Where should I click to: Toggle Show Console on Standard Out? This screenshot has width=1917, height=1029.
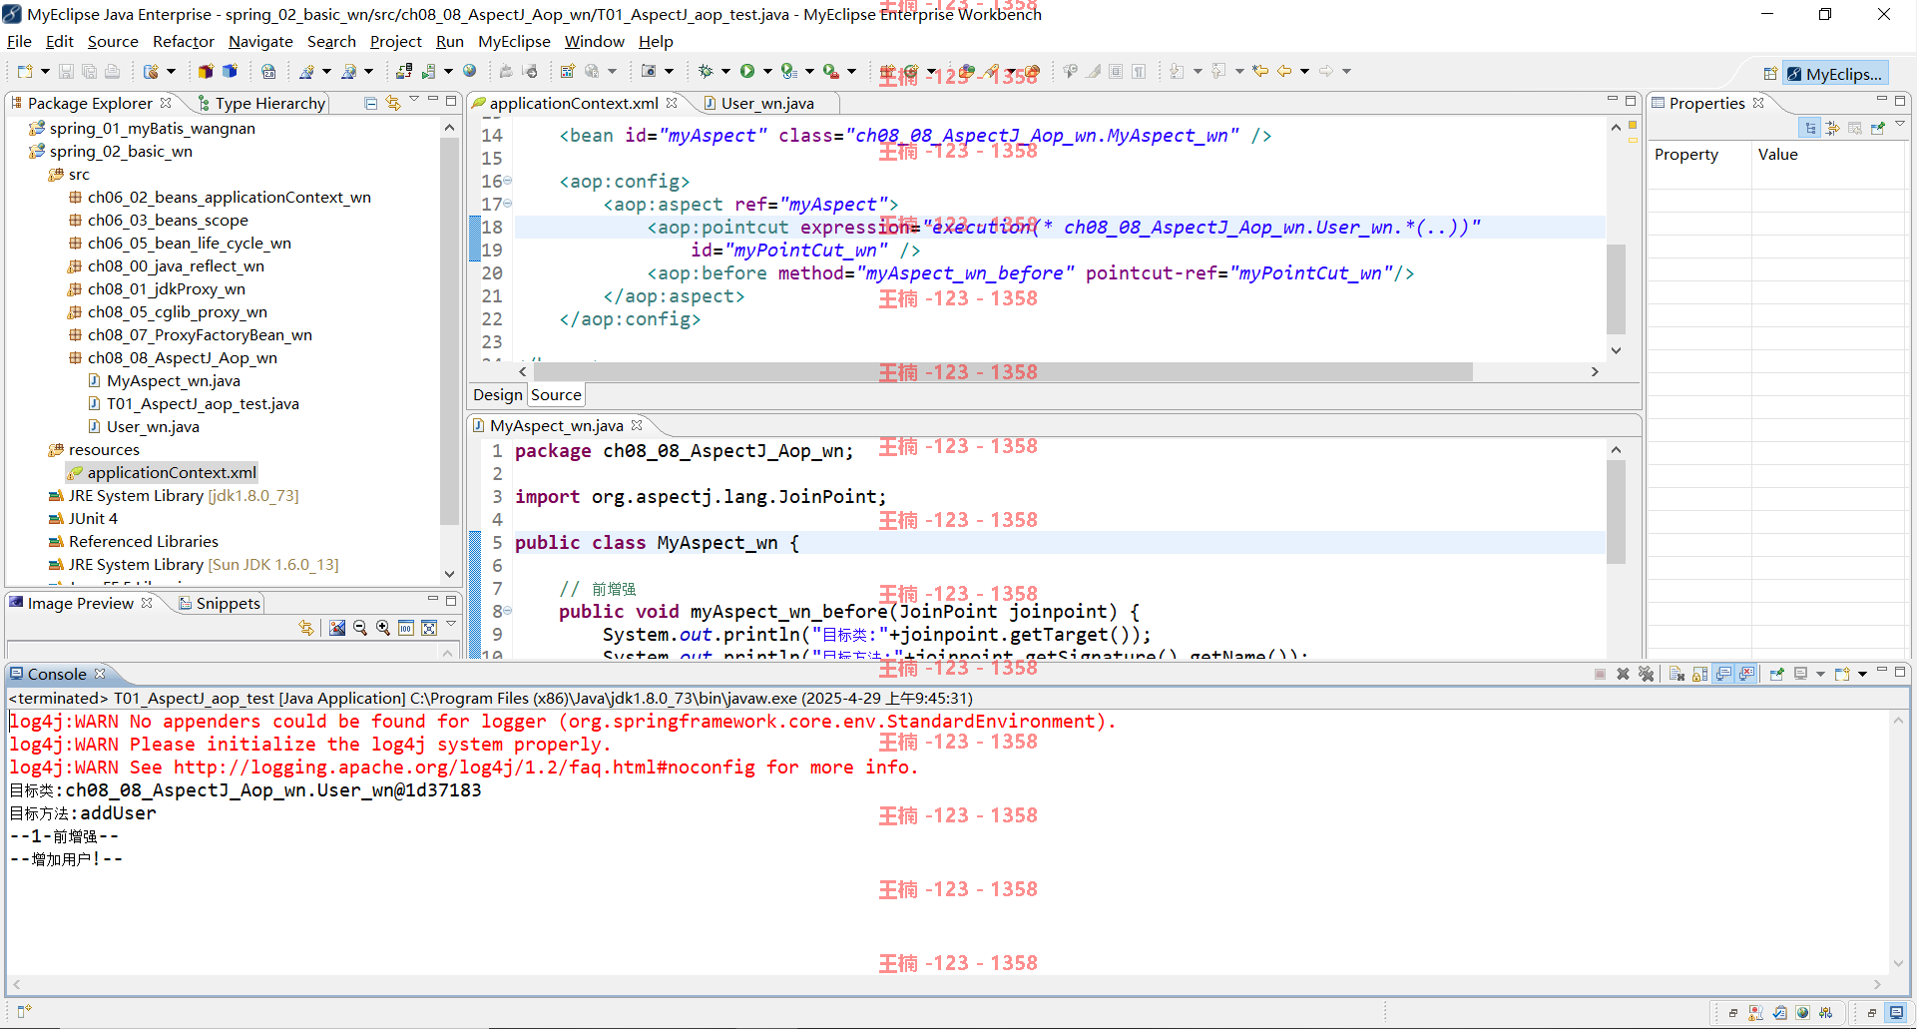coord(1723,674)
